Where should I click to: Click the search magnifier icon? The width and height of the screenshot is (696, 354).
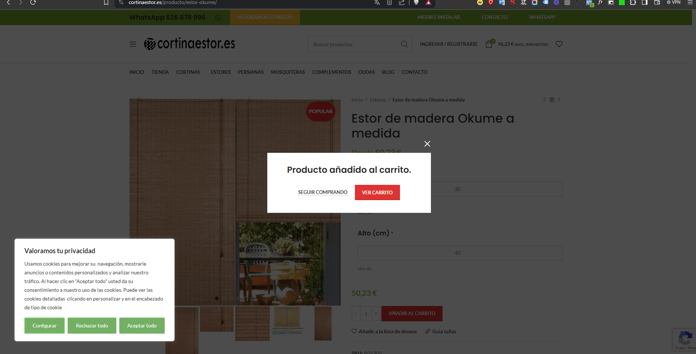click(404, 44)
